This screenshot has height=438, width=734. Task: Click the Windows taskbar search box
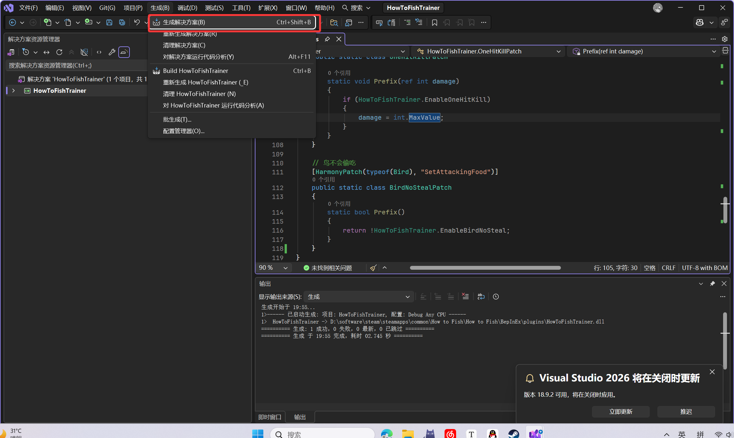[x=322, y=434]
